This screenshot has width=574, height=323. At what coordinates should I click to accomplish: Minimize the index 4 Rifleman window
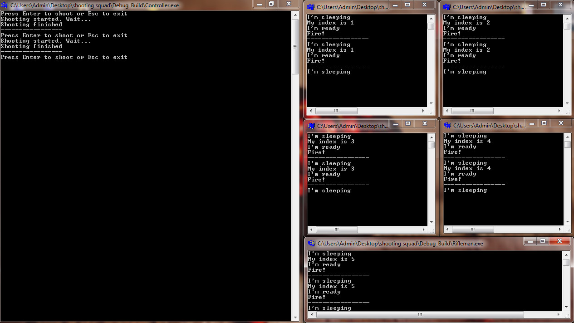[x=532, y=123]
